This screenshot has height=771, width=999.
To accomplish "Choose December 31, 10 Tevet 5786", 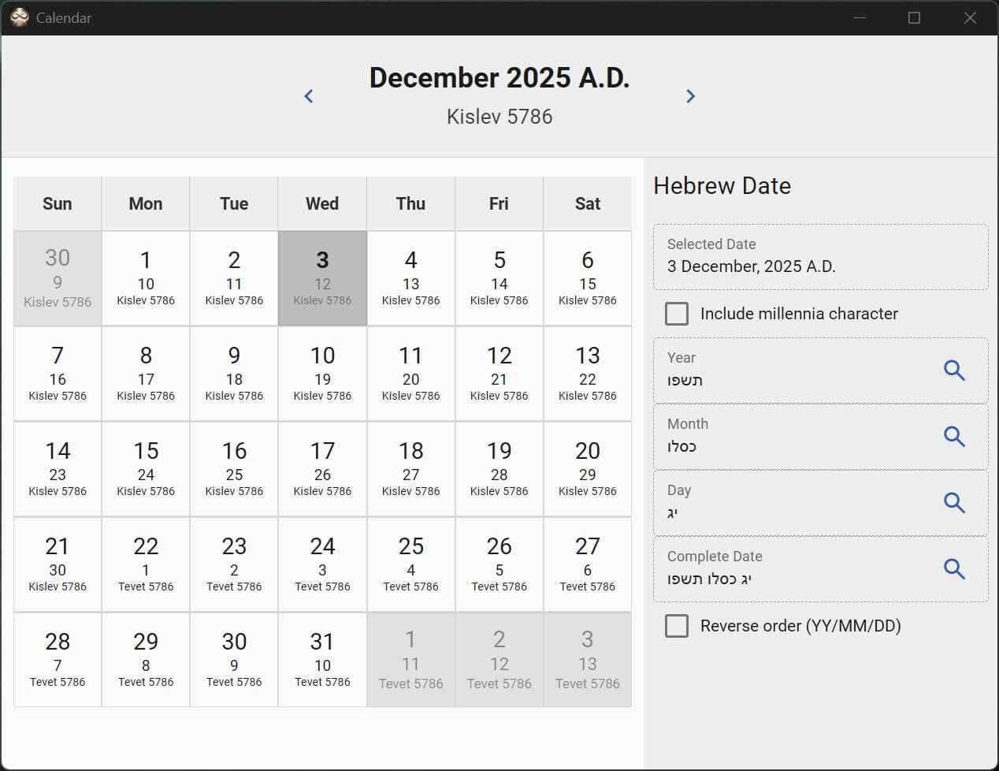I will coord(322,659).
